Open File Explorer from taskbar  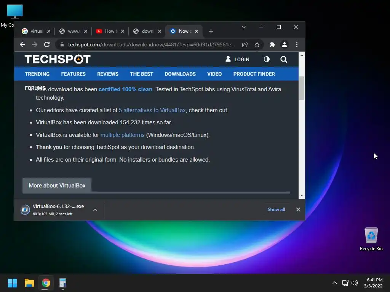[x=29, y=283]
